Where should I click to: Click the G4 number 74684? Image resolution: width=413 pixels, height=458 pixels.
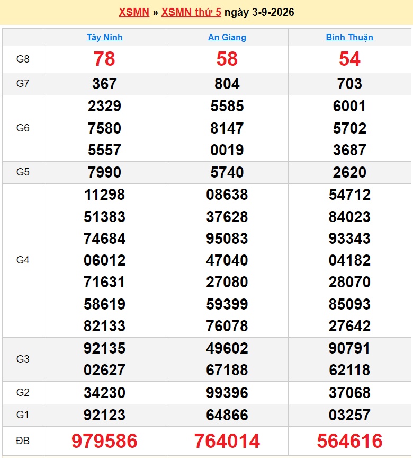pyautogui.click(x=104, y=239)
